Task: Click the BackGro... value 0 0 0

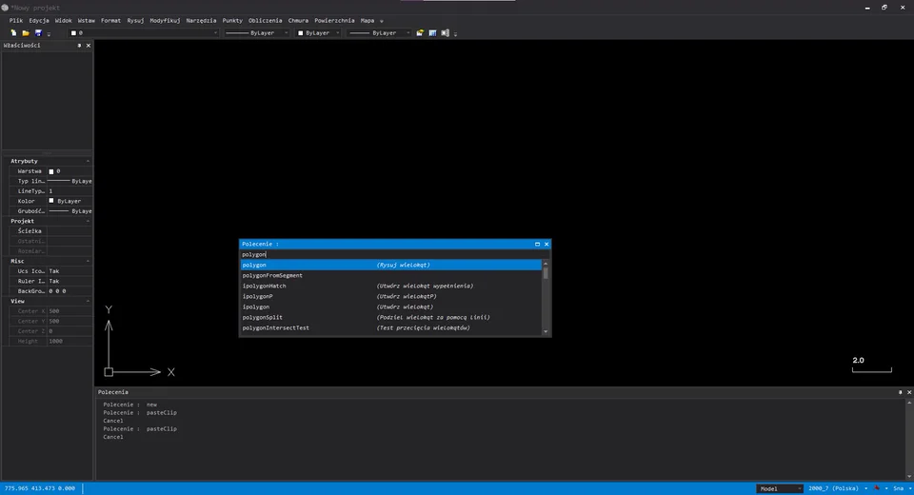Action: [70, 291]
